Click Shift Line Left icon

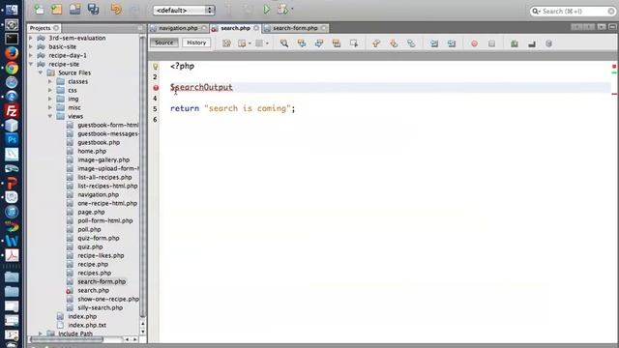(x=434, y=43)
